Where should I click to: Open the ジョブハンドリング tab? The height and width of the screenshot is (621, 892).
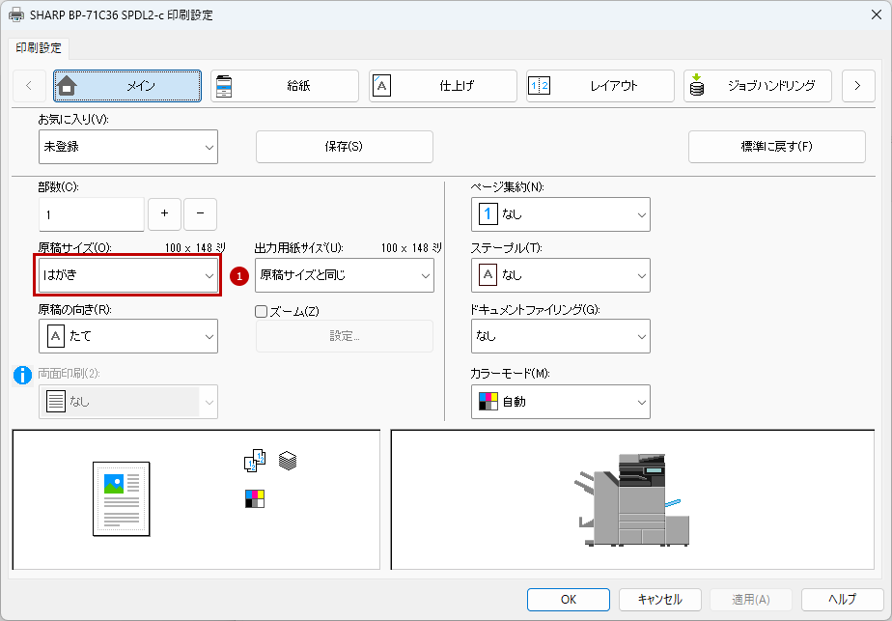click(x=758, y=86)
